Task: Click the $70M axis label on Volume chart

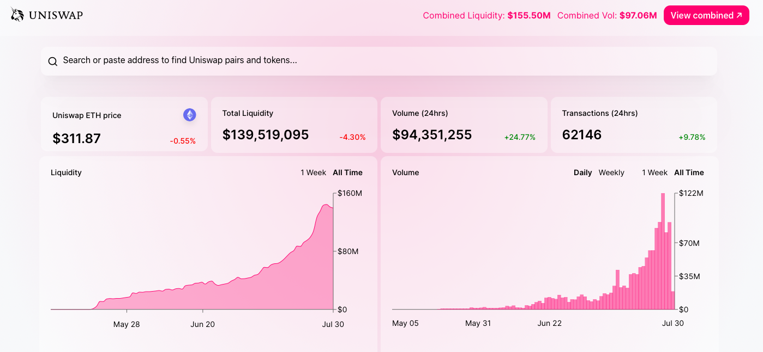Action: [x=689, y=243]
